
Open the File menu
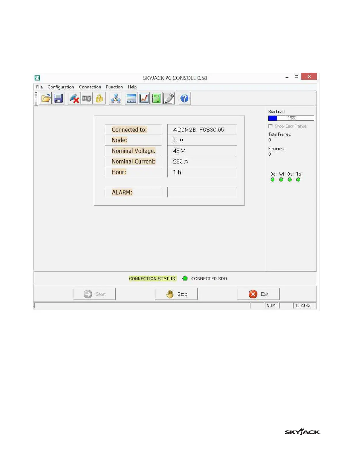(x=39, y=87)
